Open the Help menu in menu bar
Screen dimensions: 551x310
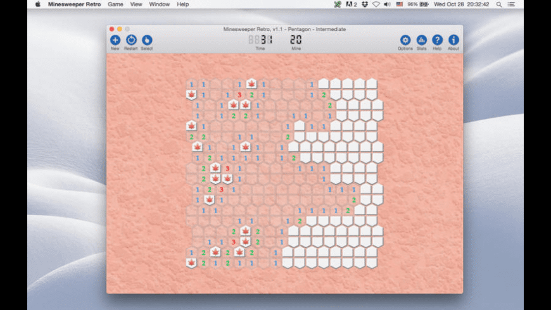point(183,4)
